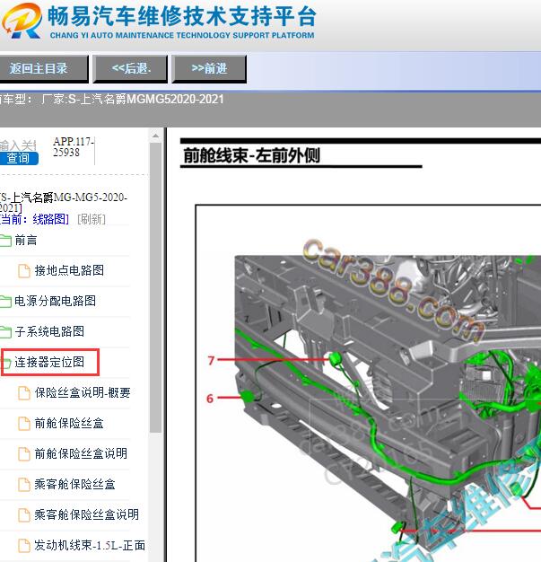Click connector label 7 in diagram
This screenshot has width=541, height=562.
[212, 360]
